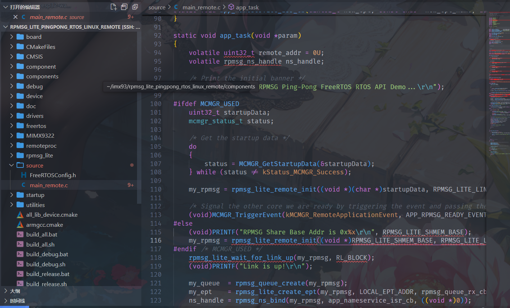This screenshot has height=308, width=510.
Task: Close the main_remote.c open editor
Action: point(15,17)
